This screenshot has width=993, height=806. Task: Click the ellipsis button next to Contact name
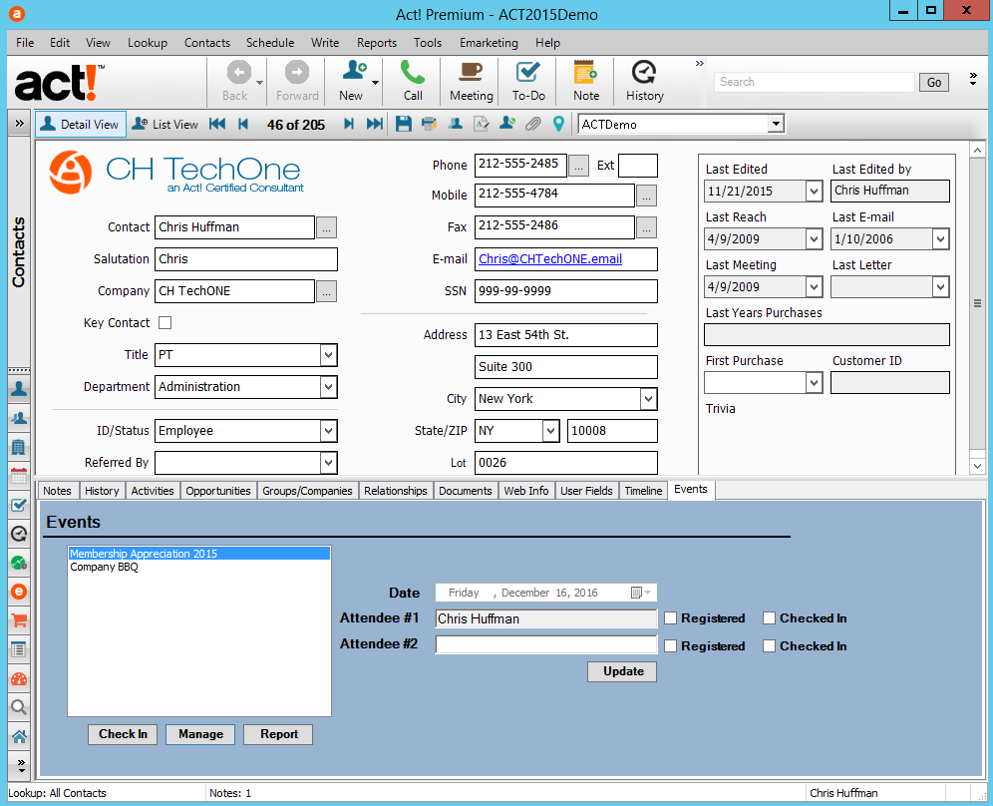pyautogui.click(x=326, y=227)
